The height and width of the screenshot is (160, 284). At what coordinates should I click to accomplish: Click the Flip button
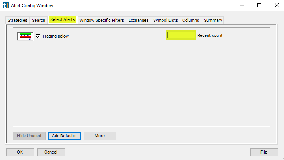[x=264, y=152]
